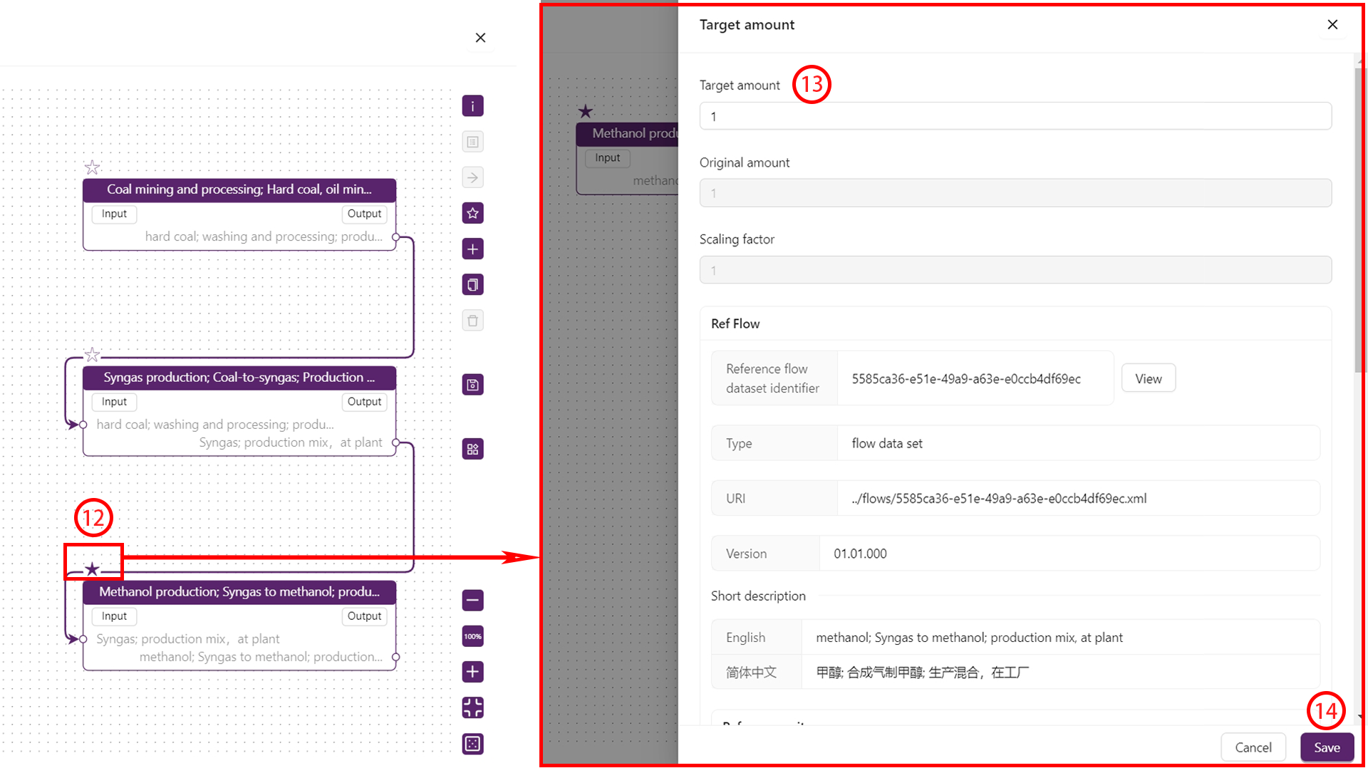Click the auto-layout grid icon
The width and height of the screenshot is (1368, 768).
(472, 449)
